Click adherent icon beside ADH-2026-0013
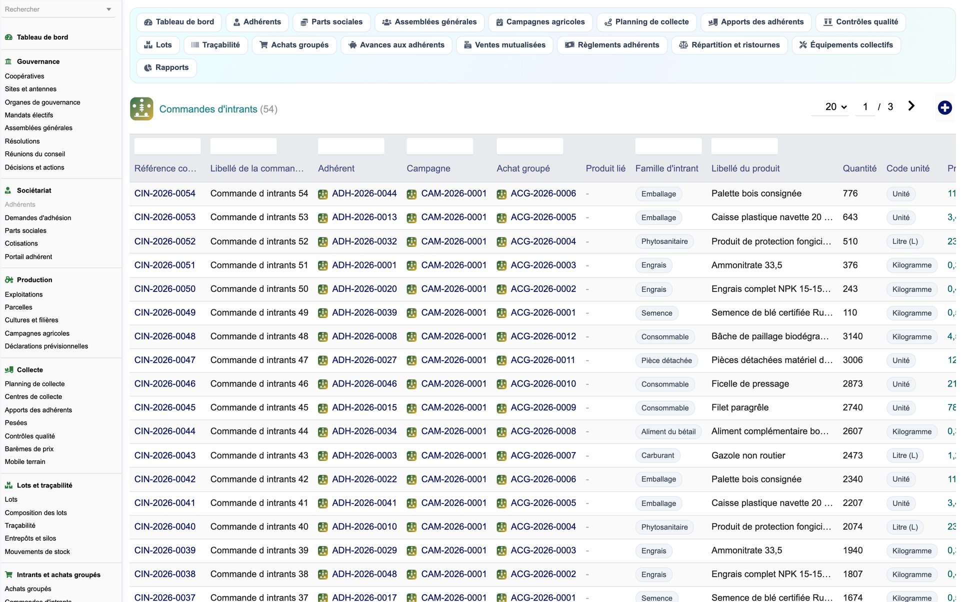This screenshot has width=973, height=602. [x=323, y=218]
